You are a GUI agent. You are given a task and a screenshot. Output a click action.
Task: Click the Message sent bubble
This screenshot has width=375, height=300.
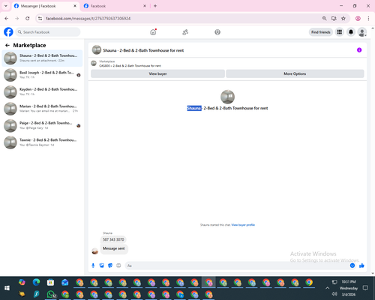pos(114,248)
